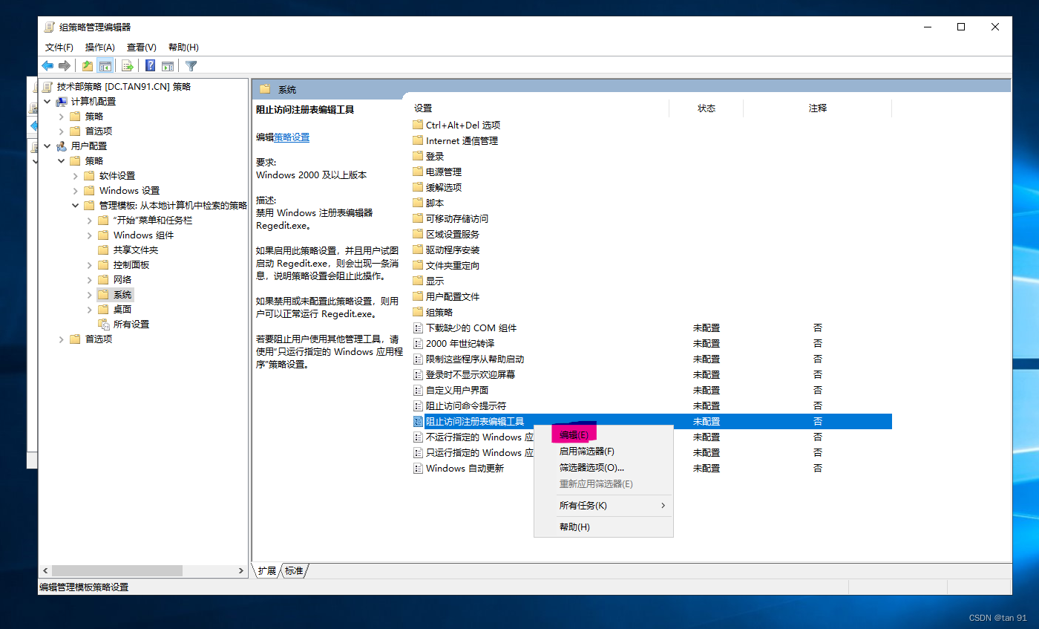This screenshot has width=1039, height=629.
Task: Click the tree pane scrollbar right arrow
Action: pyautogui.click(x=241, y=570)
